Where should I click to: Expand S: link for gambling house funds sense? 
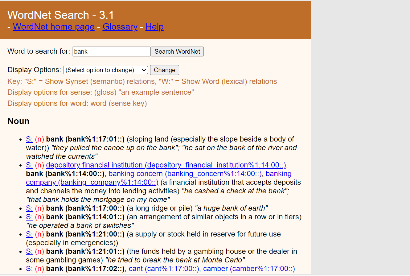coord(29,251)
